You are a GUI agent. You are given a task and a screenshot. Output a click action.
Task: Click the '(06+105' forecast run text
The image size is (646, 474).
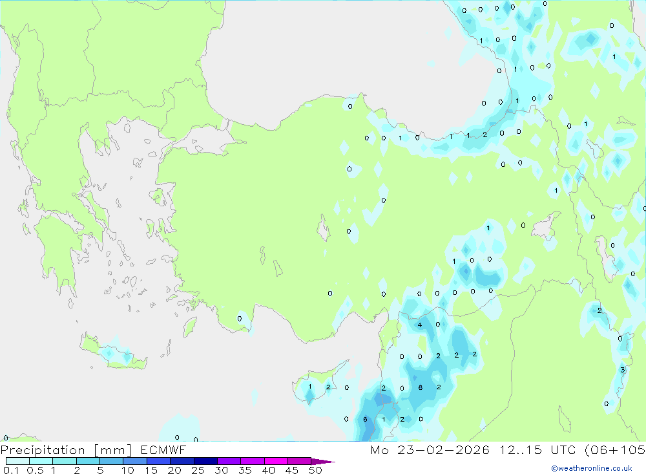[615, 450]
